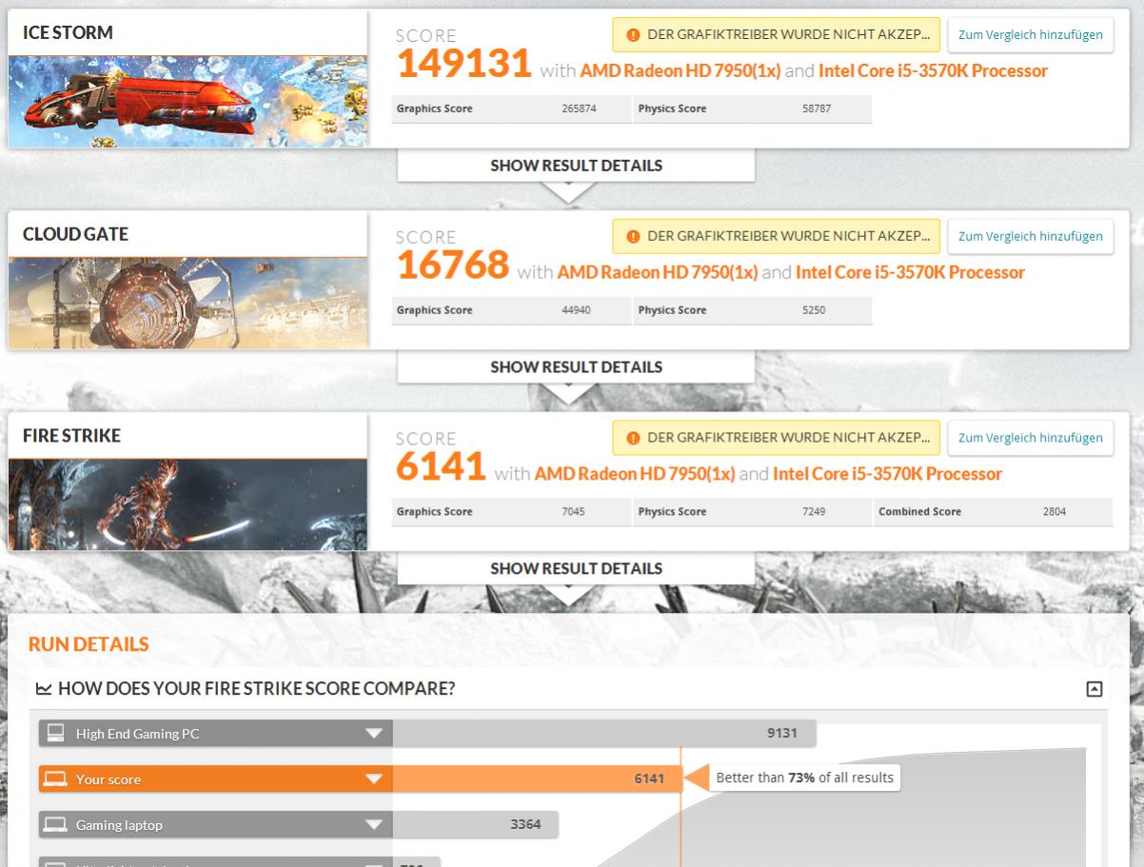Click the High End Gaming PC bar 9131
This screenshot has height=867, width=1144.
click(x=604, y=734)
